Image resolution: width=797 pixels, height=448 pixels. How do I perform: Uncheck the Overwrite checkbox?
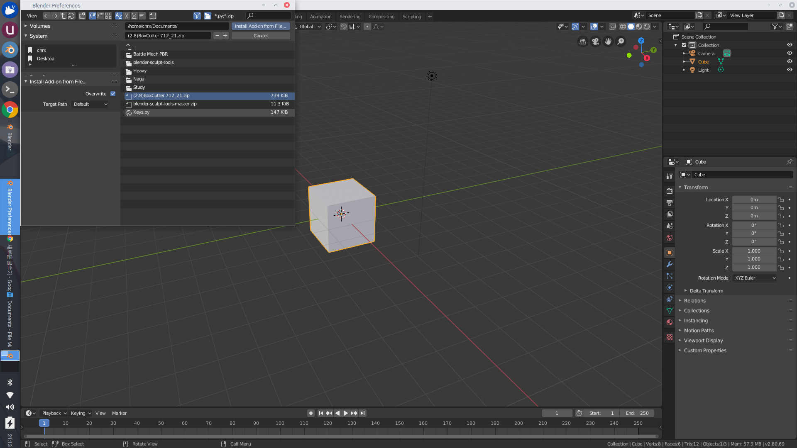click(113, 94)
